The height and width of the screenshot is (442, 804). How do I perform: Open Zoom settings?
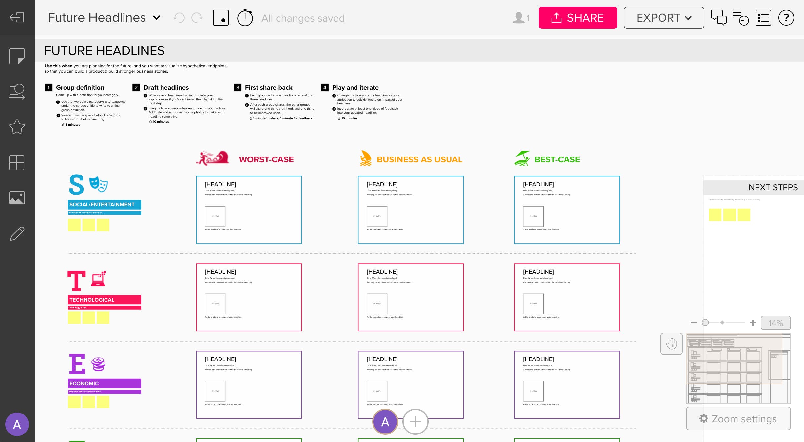(x=738, y=419)
